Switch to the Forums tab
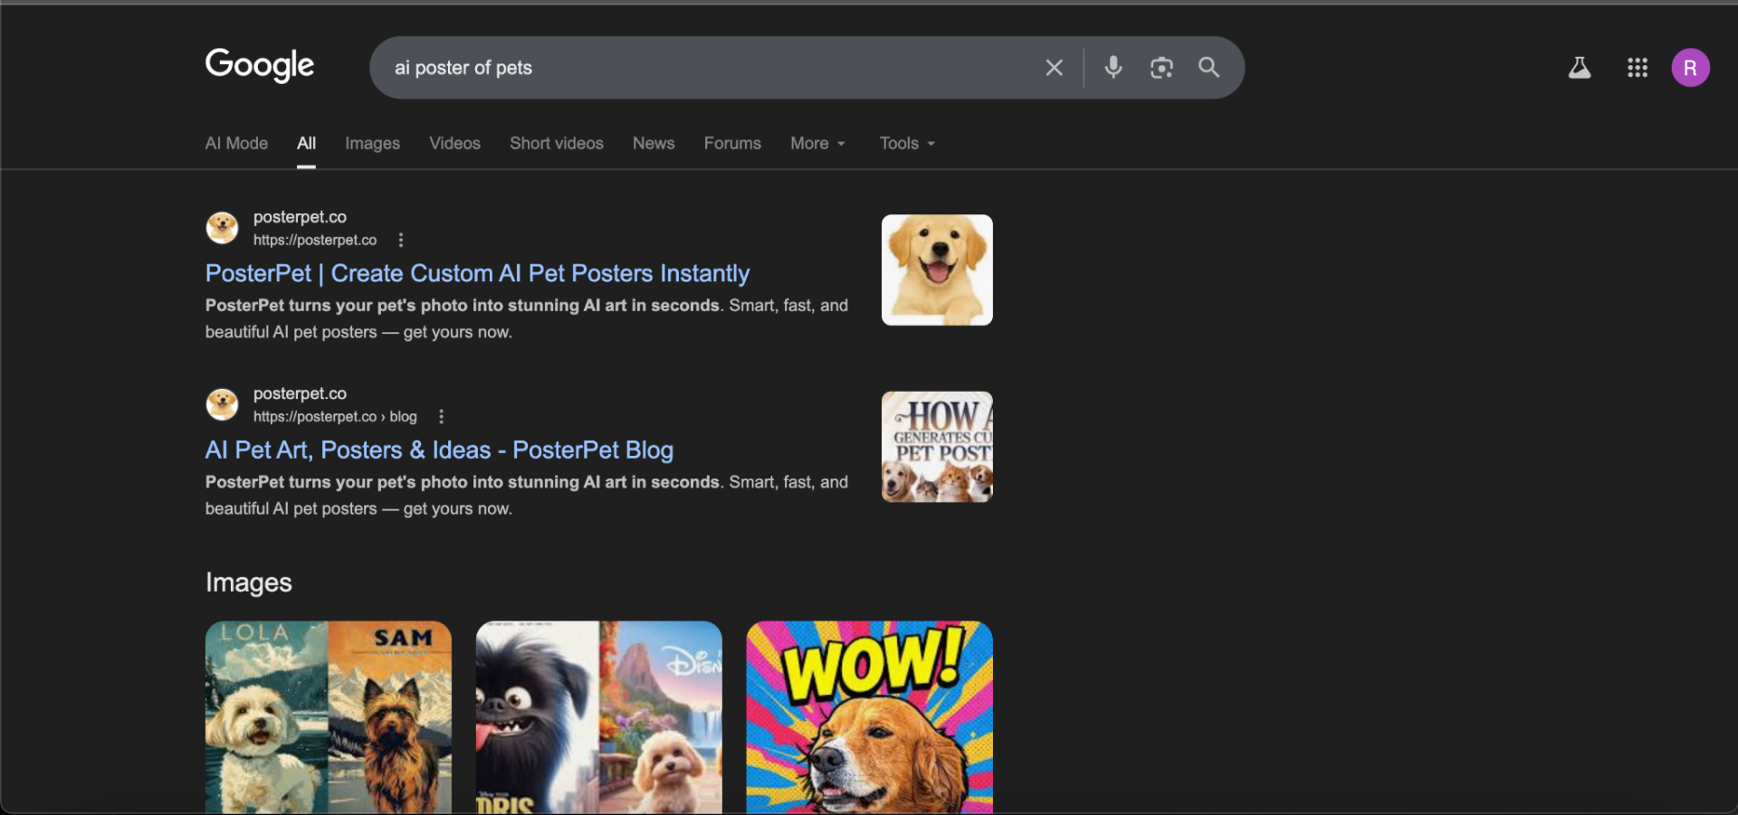Image resolution: width=1738 pixels, height=815 pixels. click(x=732, y=143)
